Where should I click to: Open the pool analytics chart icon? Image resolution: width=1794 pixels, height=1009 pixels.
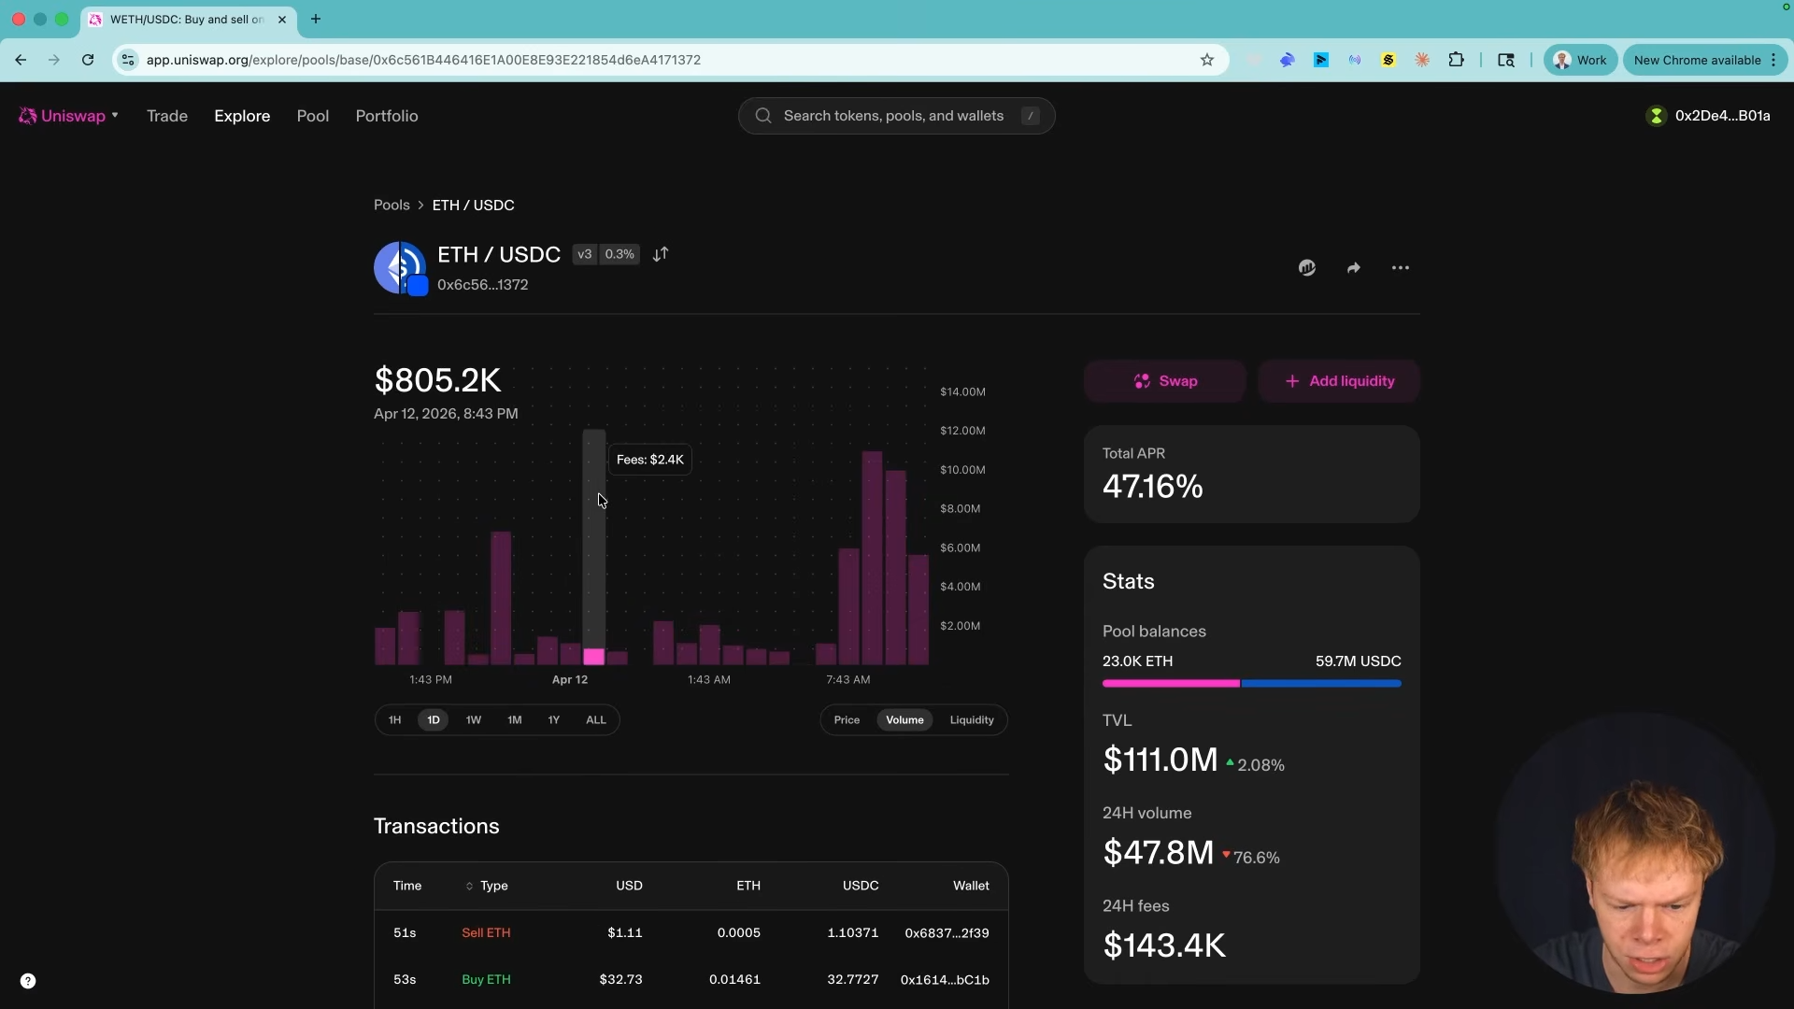(x=1307, y=268)
